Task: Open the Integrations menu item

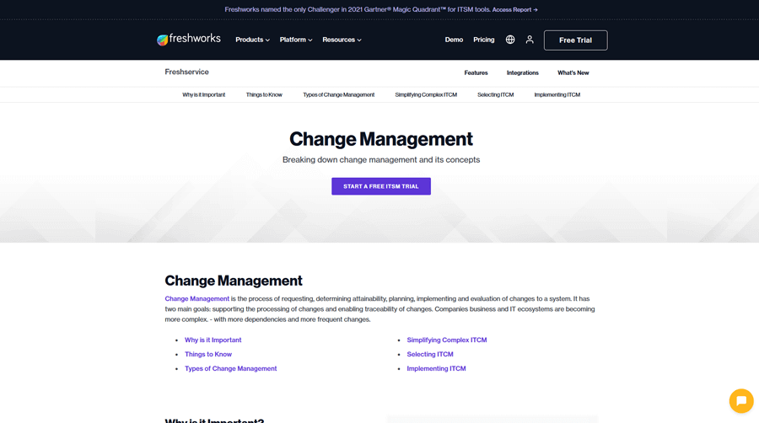Action: [522, 73]
